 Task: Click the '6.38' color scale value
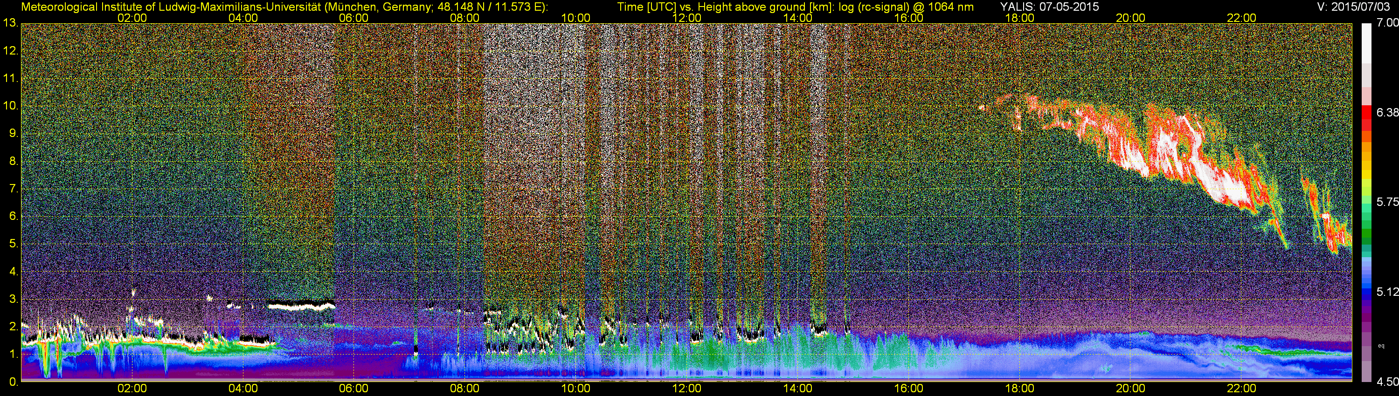point(1388,113)
